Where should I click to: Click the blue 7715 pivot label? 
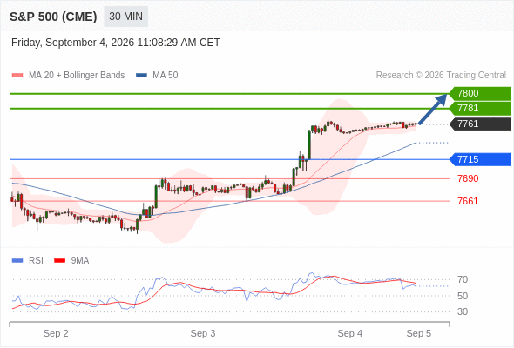coord(480,159)
